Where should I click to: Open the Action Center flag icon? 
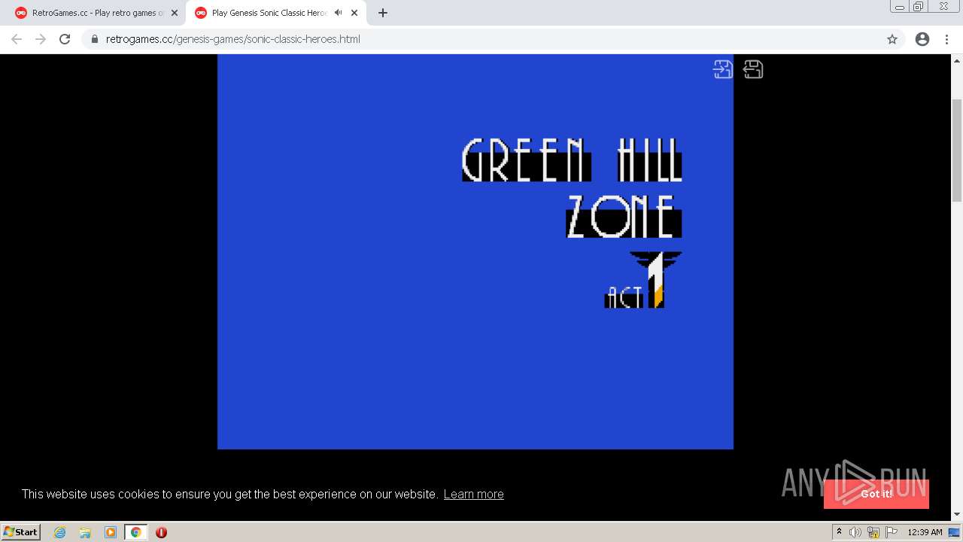tap(892, 532)
